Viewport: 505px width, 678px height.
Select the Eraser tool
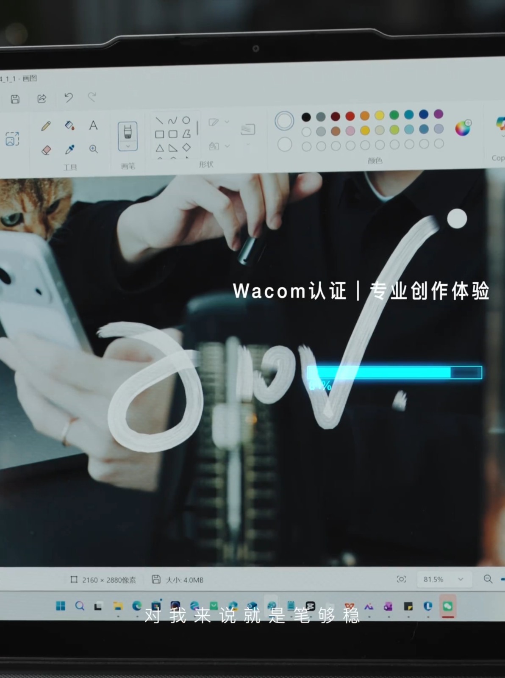[x=46, y=150]
